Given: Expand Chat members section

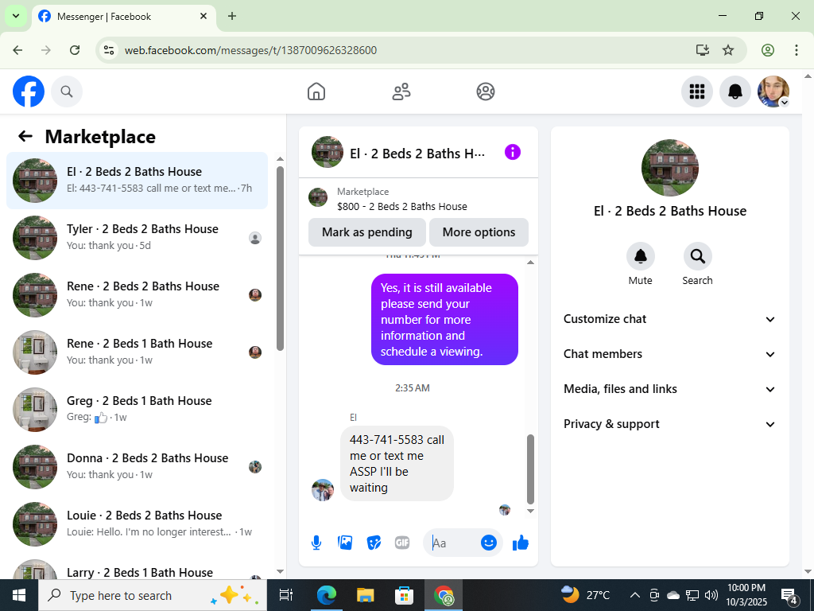Looking at the screenshot, I should (x=669, y=354).
